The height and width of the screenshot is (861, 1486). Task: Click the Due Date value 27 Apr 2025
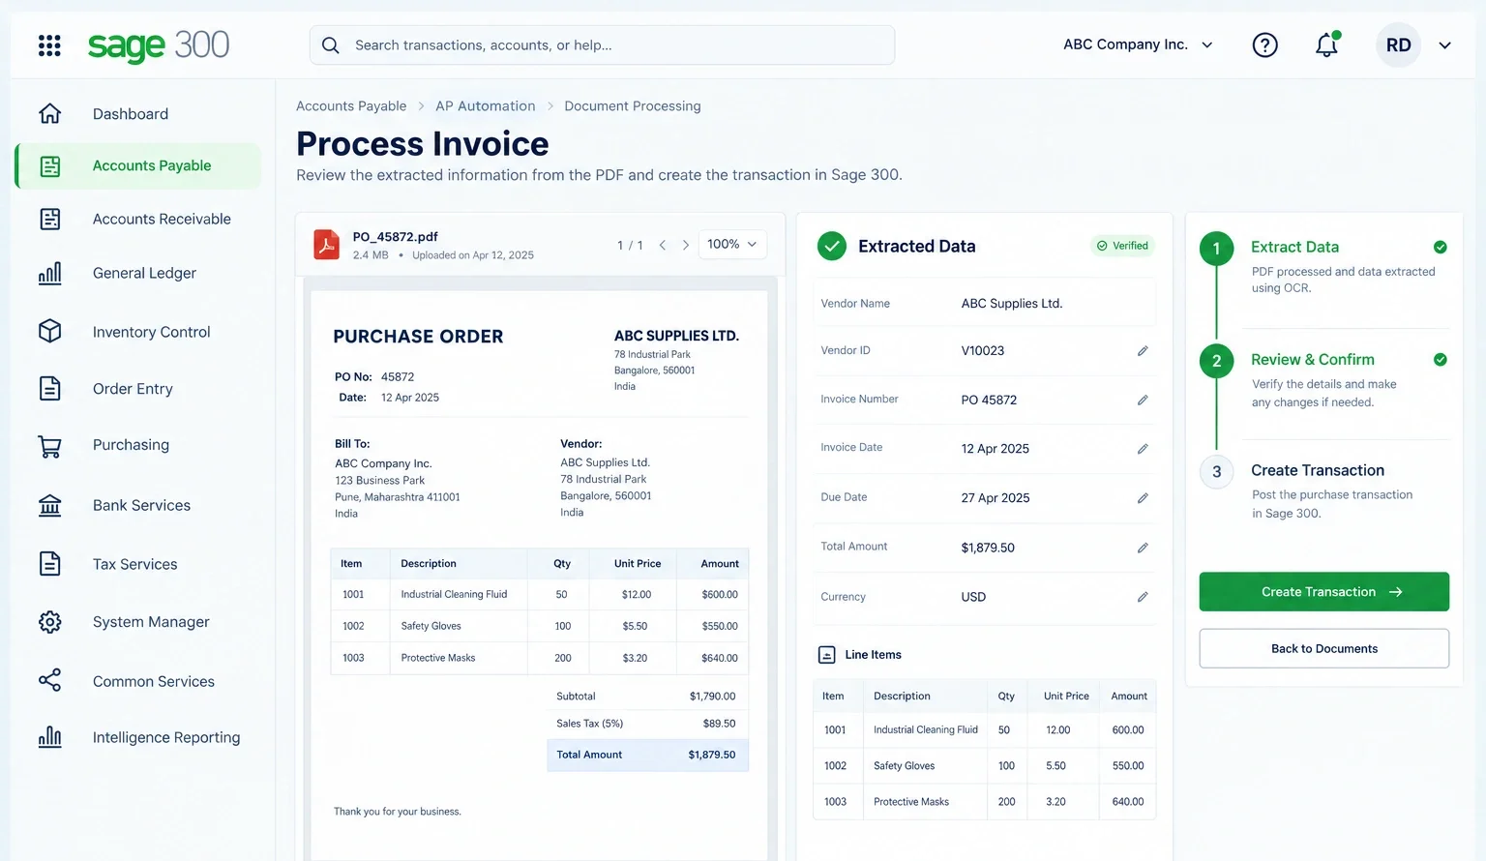tap(996, 498)
